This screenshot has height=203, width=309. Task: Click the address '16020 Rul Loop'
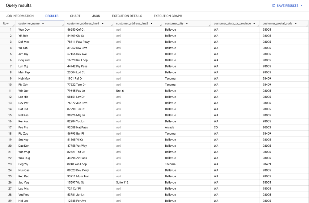click(x=78, y=60)
